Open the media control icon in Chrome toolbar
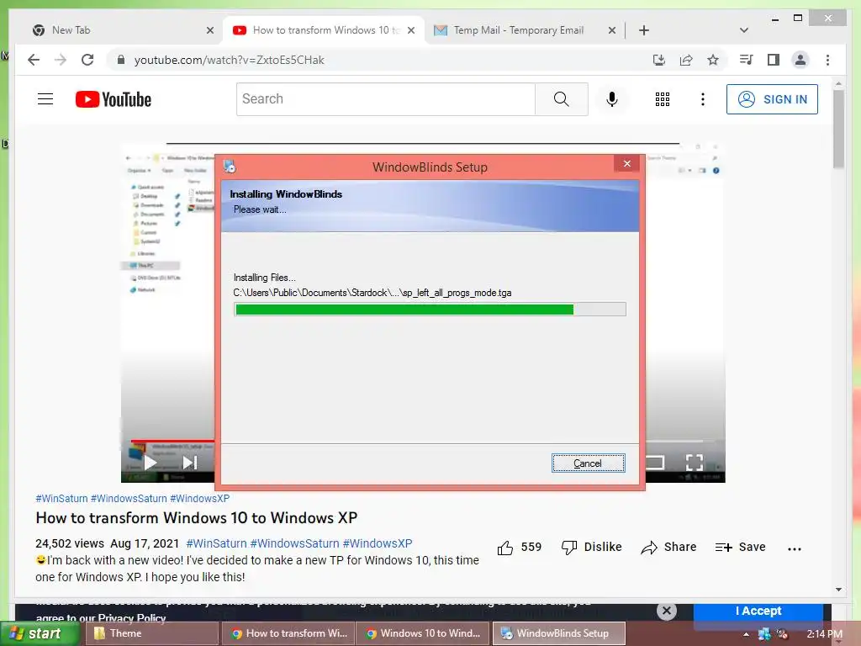861x646 pixels. [x=747, y=60]
